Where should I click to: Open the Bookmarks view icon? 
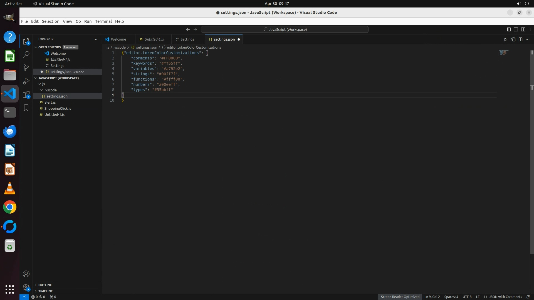(26, 108)
